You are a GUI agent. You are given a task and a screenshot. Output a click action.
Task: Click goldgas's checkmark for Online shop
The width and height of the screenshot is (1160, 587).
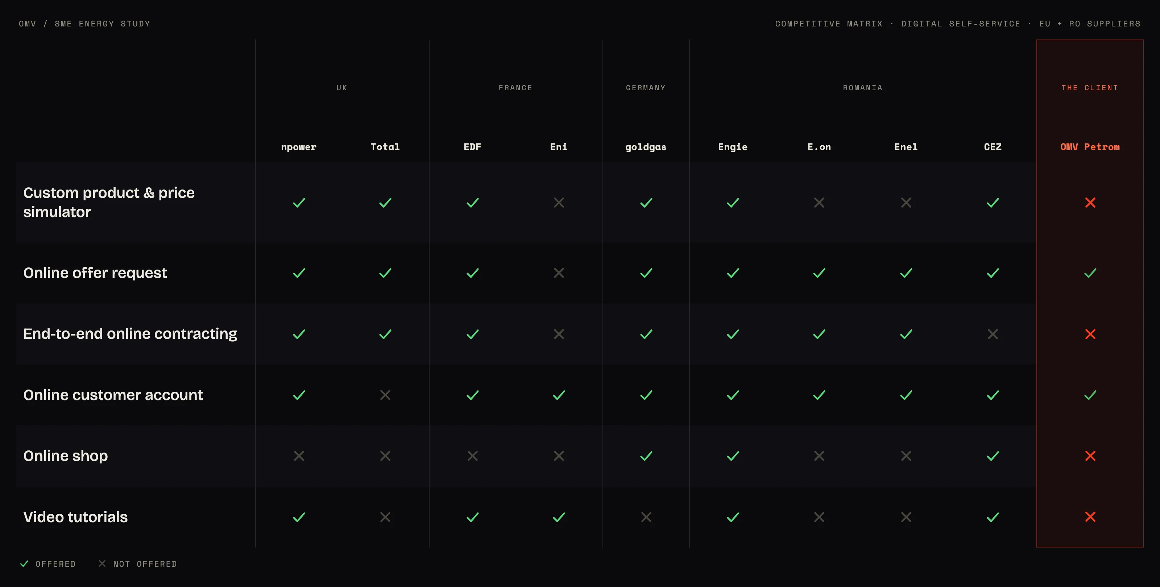(646, 456)
